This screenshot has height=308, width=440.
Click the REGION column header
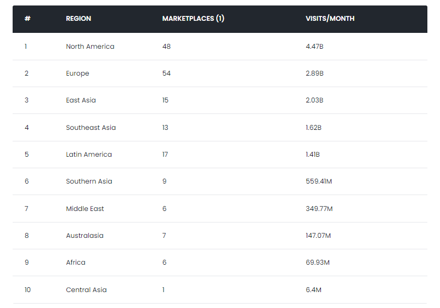(x=78, y=19)
